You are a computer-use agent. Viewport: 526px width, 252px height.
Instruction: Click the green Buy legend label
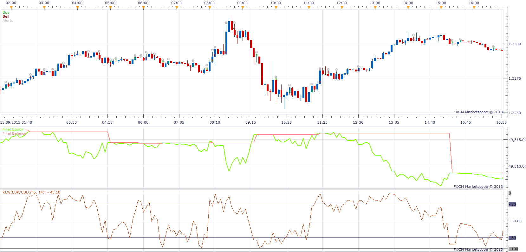[6, 12]
